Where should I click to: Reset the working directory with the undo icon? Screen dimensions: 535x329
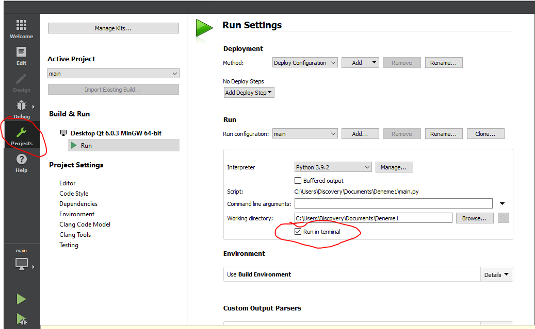pyautogui.click(x=503, y=218)
